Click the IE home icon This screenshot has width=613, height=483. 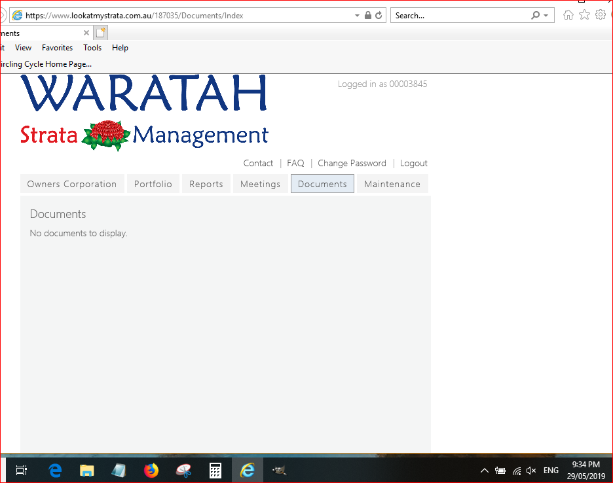tap(568, 15)
